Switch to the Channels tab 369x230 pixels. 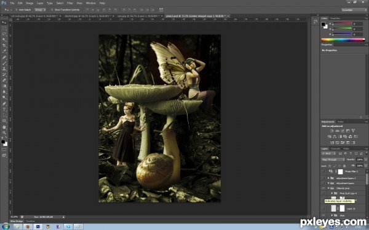tap(335, 148)
